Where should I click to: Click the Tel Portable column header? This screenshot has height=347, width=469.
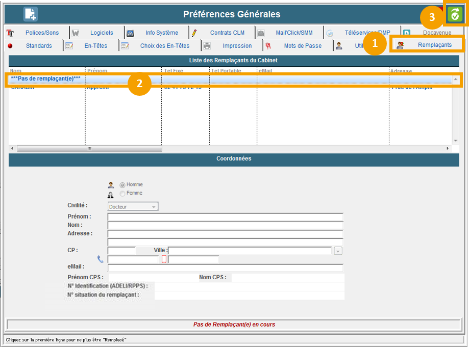(x=226, y=71)
